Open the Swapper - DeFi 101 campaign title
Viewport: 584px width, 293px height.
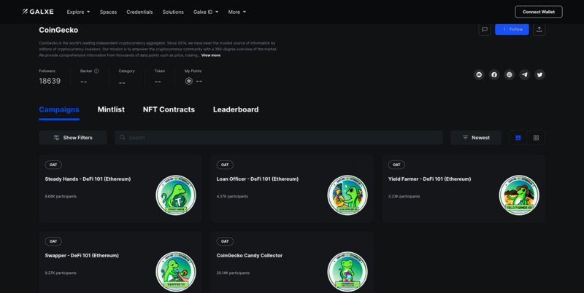click(x=82, y=255)
